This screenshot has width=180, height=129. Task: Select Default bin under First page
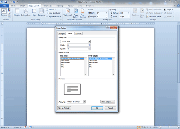point(65,61)
